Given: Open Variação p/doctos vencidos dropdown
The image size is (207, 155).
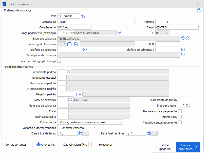Looking at the screenshot, I should (93, 128).
